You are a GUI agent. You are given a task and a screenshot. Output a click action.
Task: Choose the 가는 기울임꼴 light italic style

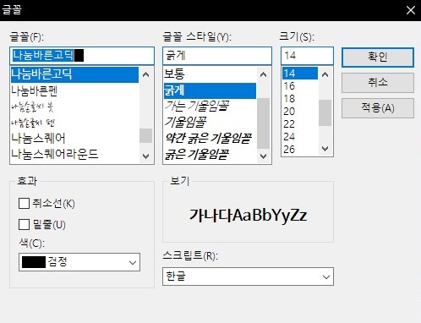point(210,107)
